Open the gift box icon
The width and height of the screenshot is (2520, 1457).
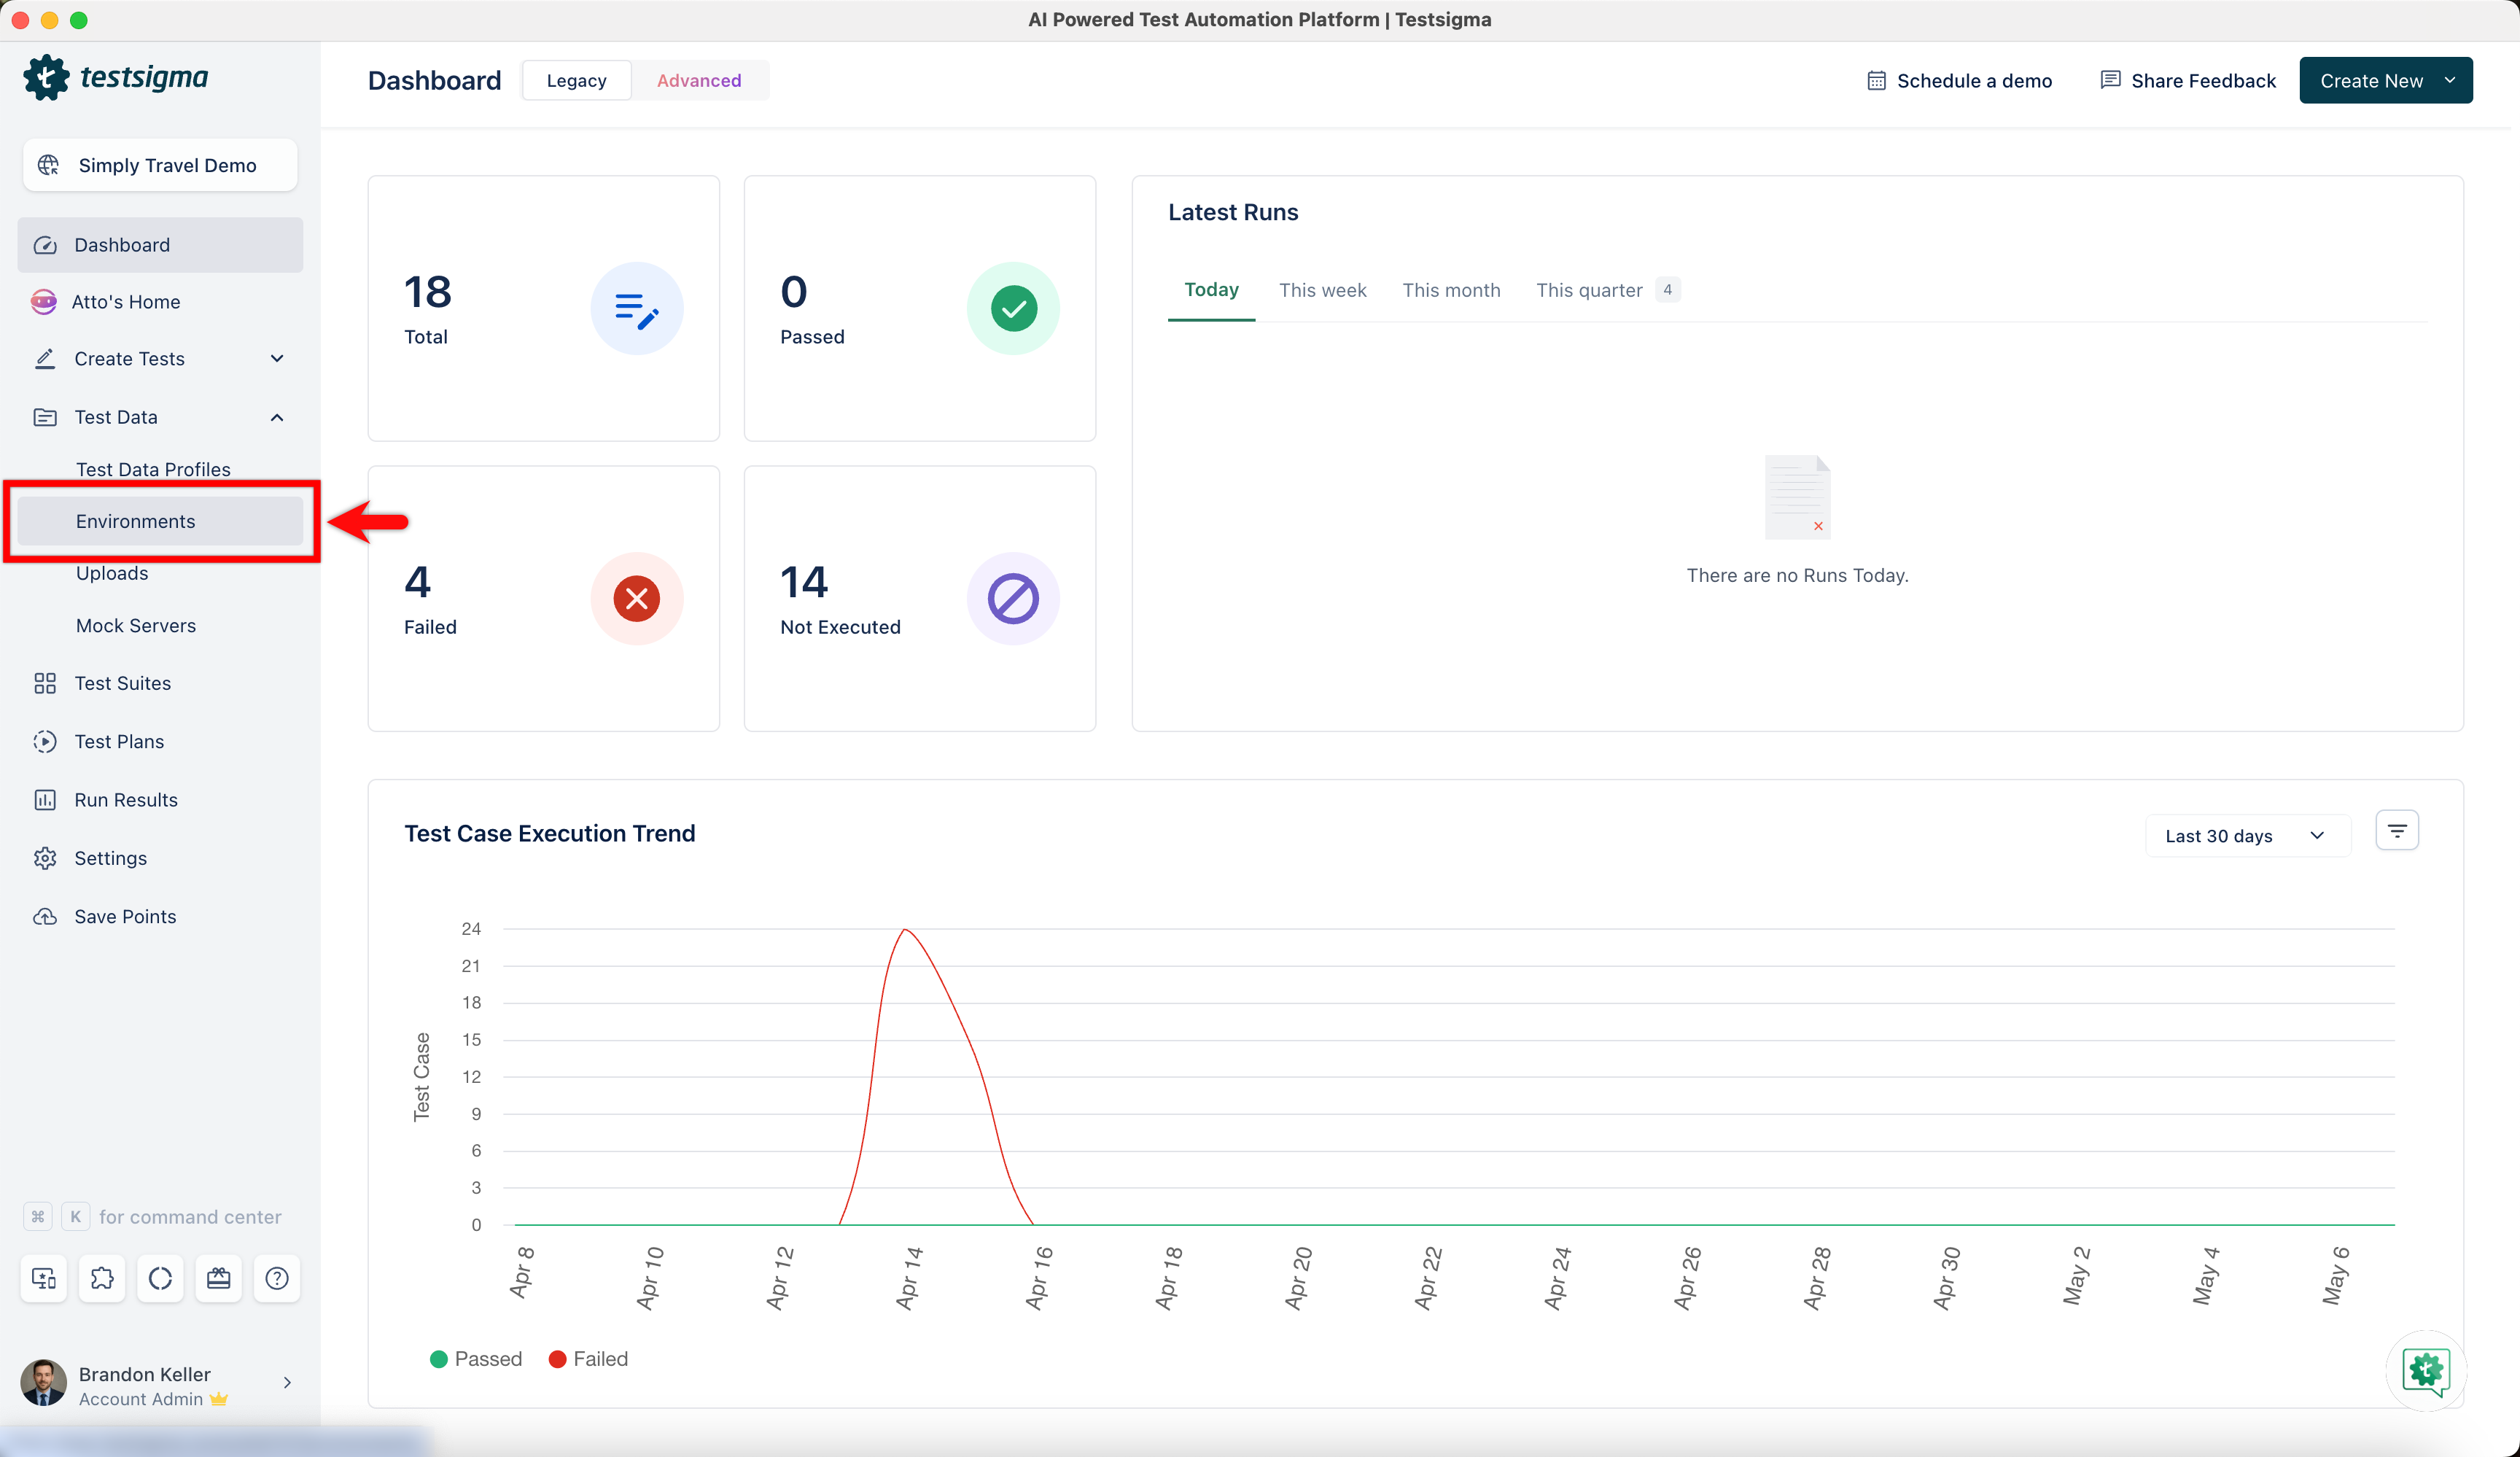coord(219,1278)
